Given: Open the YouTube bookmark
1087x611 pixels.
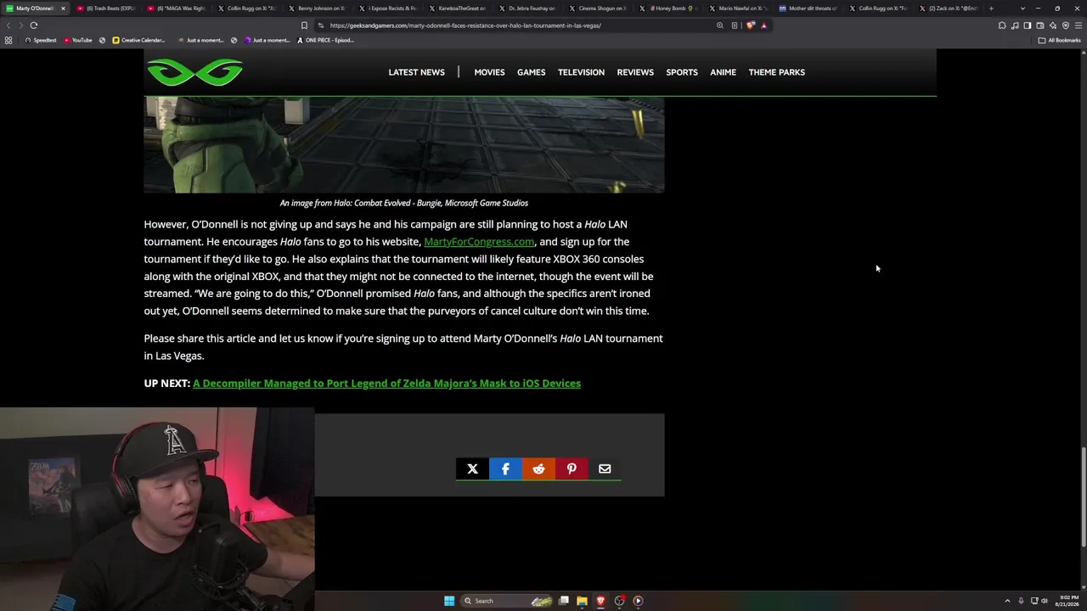Looking at the screenshot, I should point(78,40).
